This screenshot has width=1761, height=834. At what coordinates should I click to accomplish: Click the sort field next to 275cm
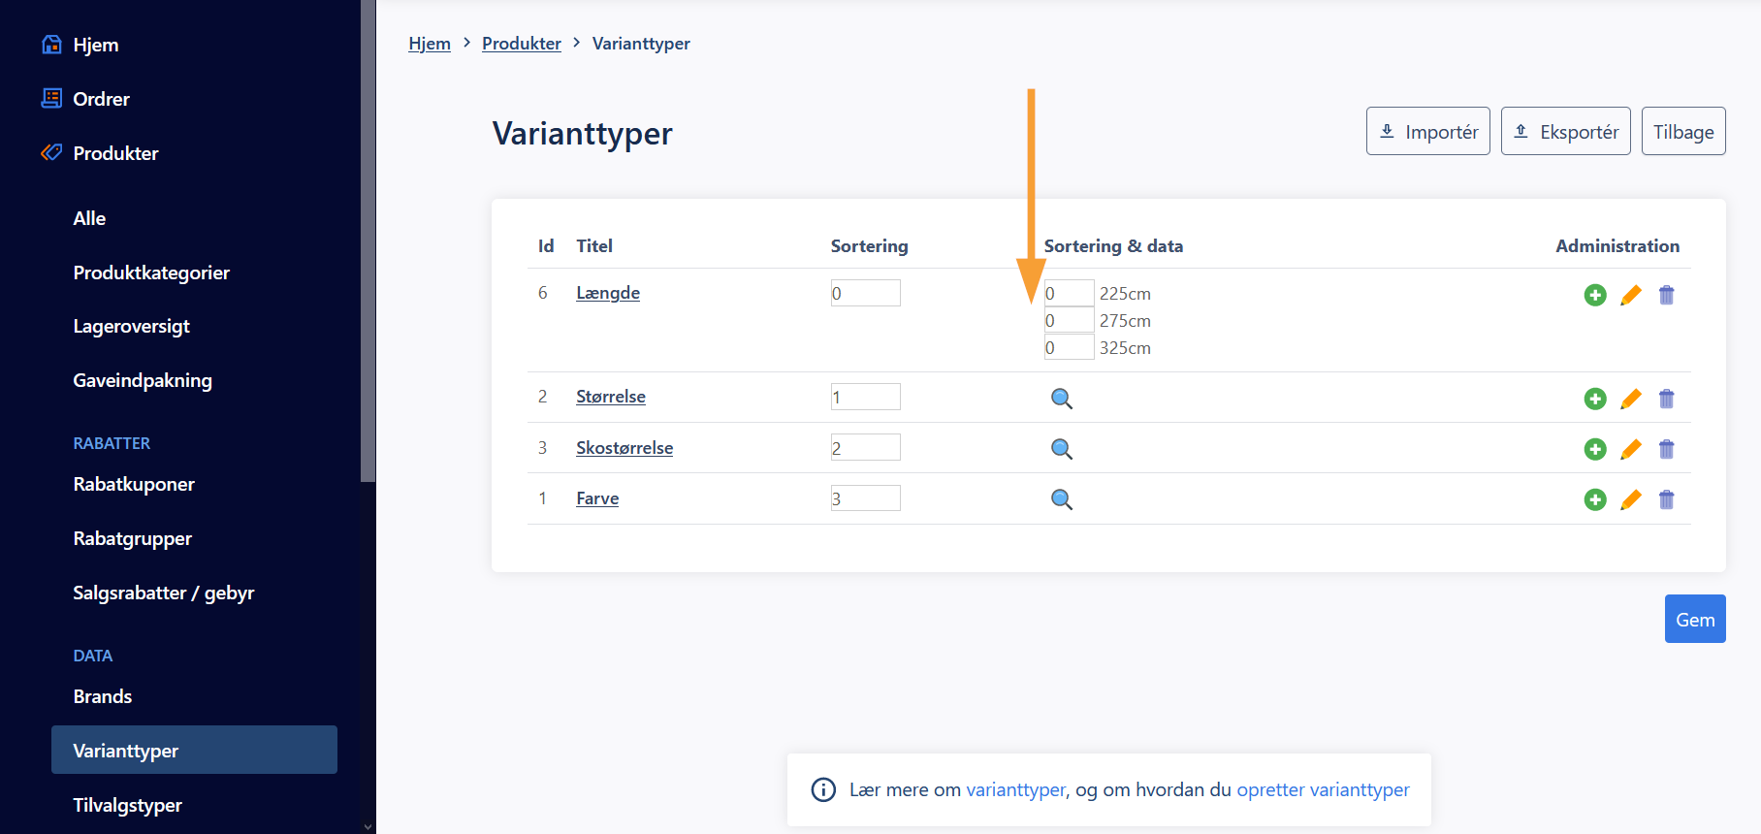coord(1069,320)
